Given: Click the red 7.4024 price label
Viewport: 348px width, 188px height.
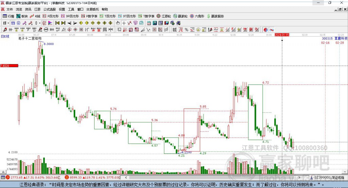Looking at the screenshot, I should click(x=9, y=65).
